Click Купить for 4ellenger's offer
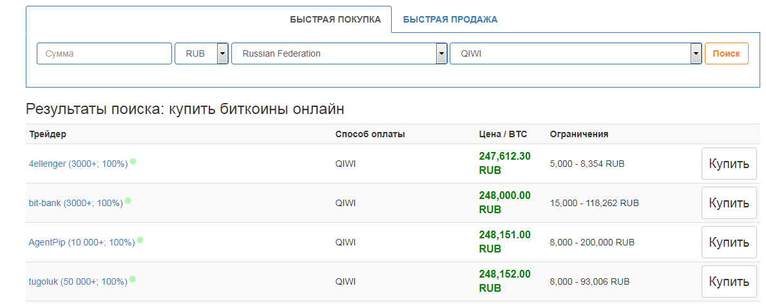Screen dimensions: 766x304 pyautogui.click(x=729, y=164)
